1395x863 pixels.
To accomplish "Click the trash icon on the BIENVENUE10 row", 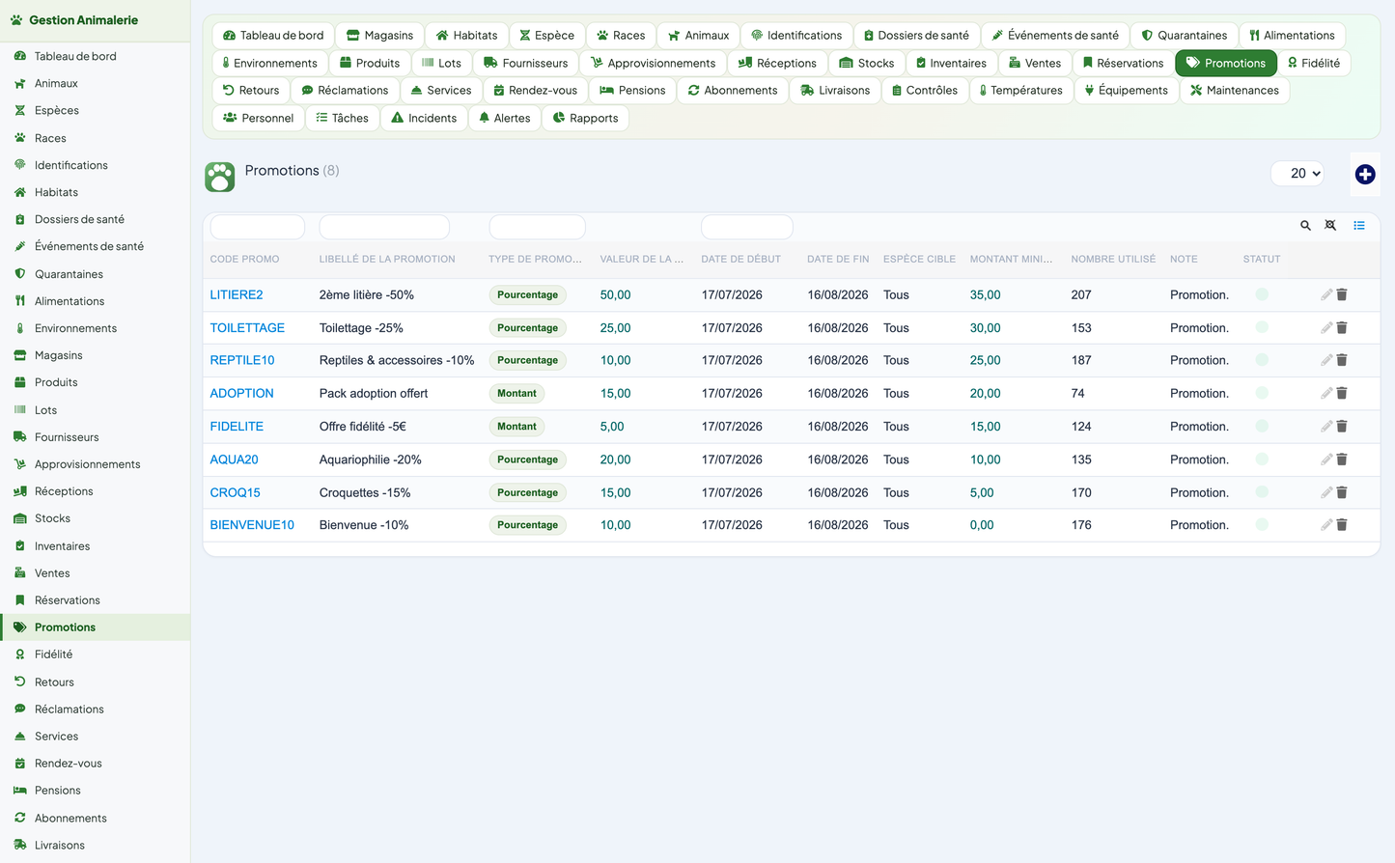I will click(x=1342, y=525).
